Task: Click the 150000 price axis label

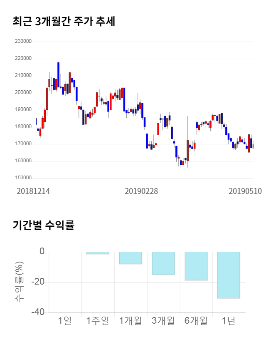Action: (x=23, y=178)
